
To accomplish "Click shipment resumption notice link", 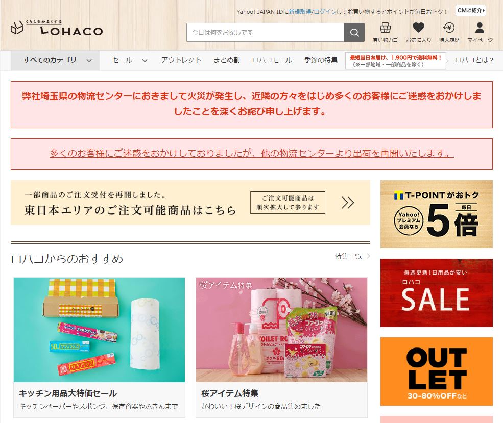I will click(251, 153).
